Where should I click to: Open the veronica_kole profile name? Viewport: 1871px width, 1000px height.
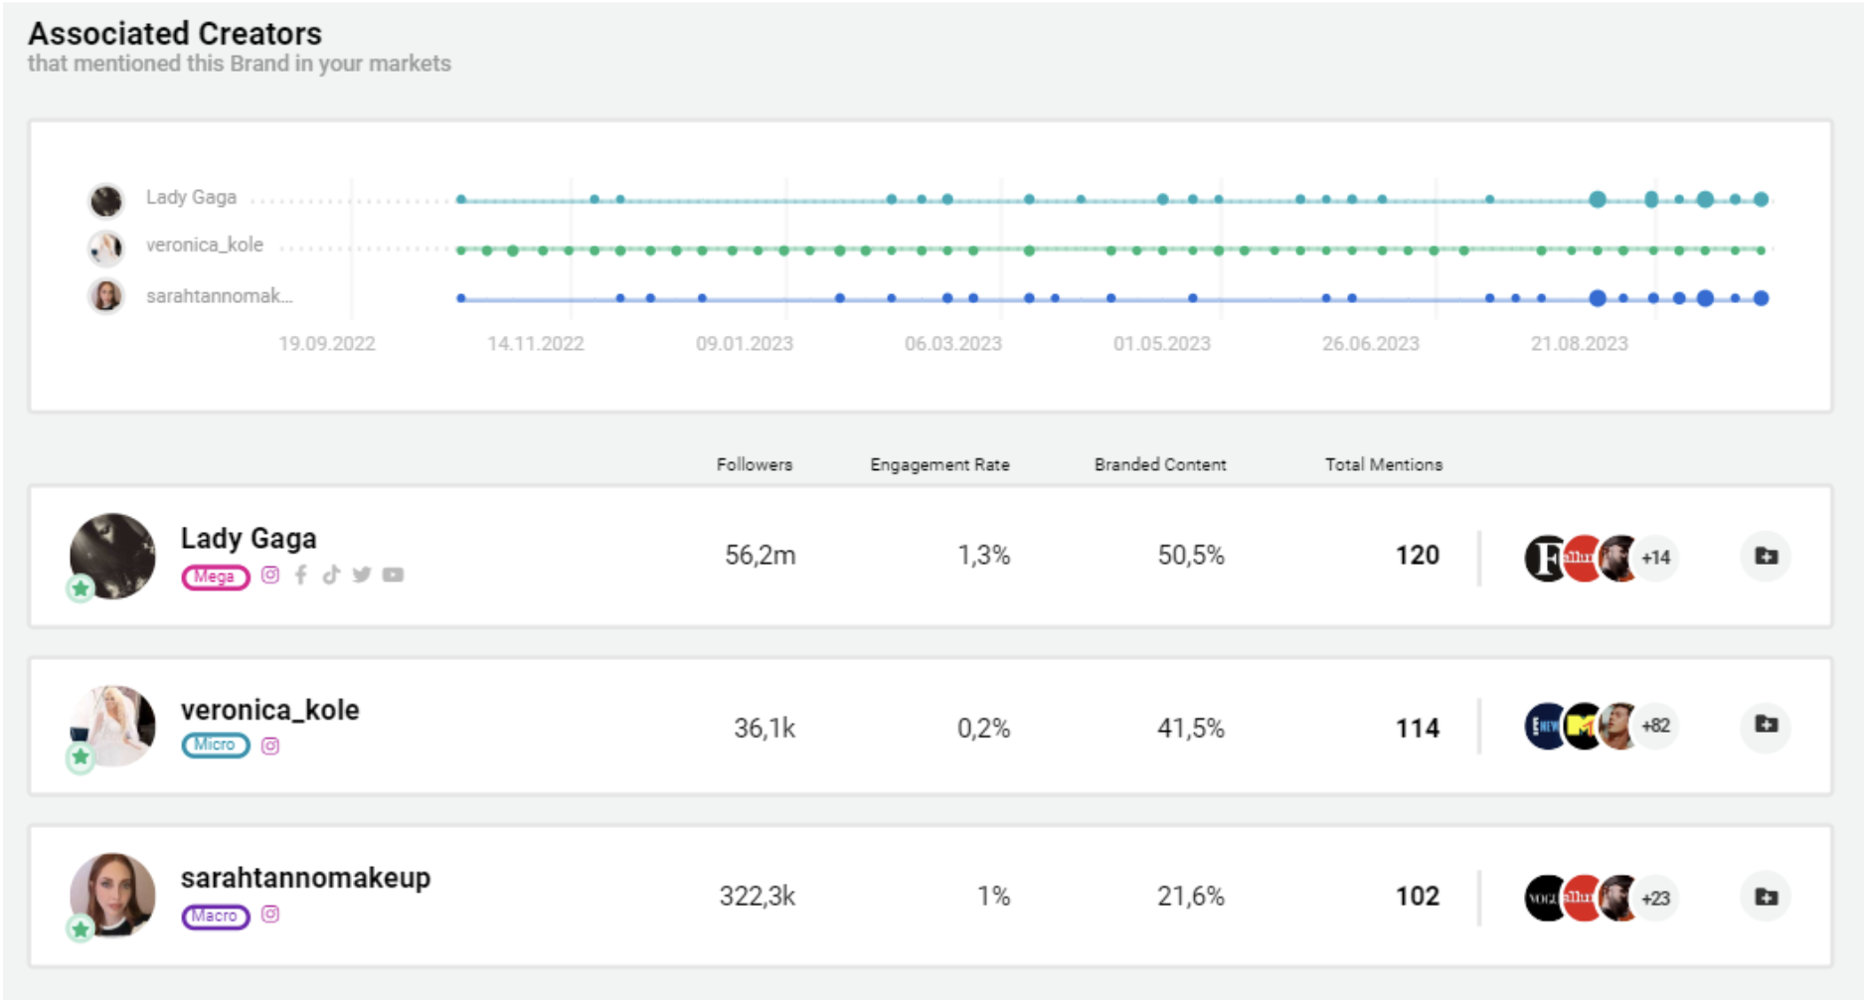[269, 710]
